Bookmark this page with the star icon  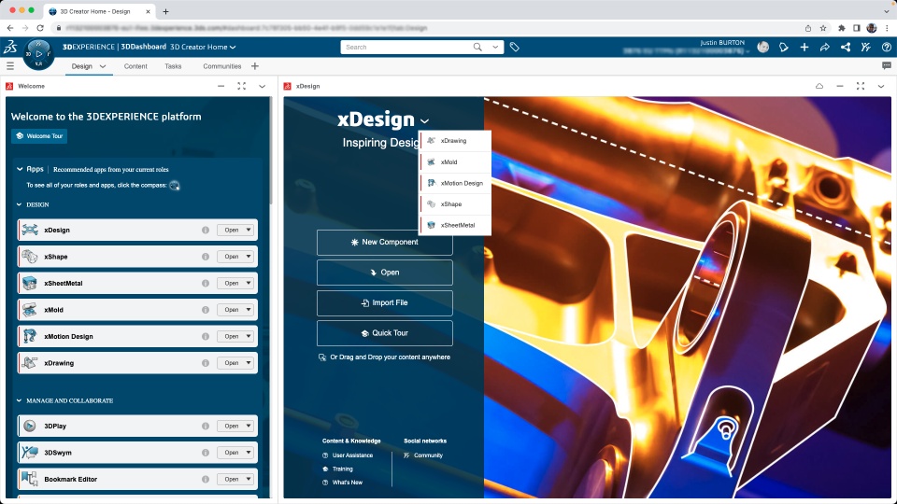click(x=823, y=28)
